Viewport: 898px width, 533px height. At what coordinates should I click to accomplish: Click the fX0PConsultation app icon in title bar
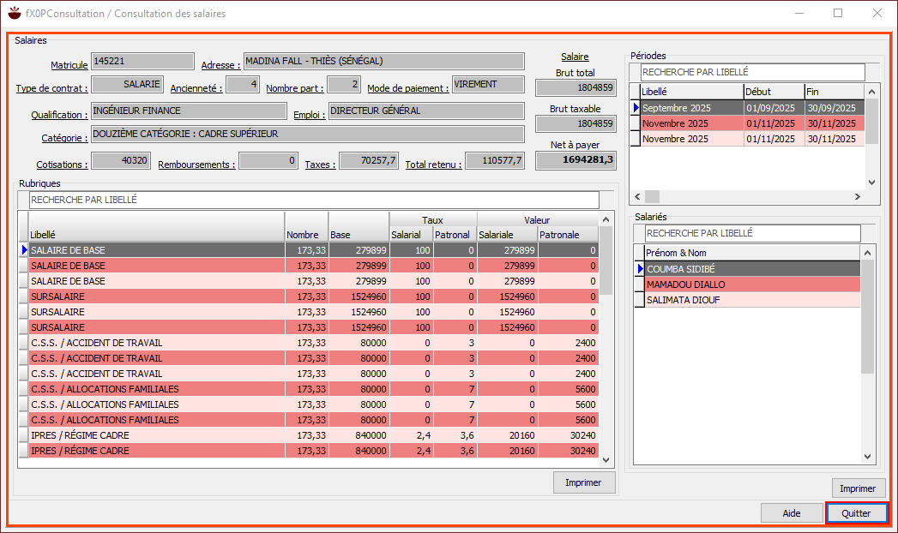[x=14, y=13]
